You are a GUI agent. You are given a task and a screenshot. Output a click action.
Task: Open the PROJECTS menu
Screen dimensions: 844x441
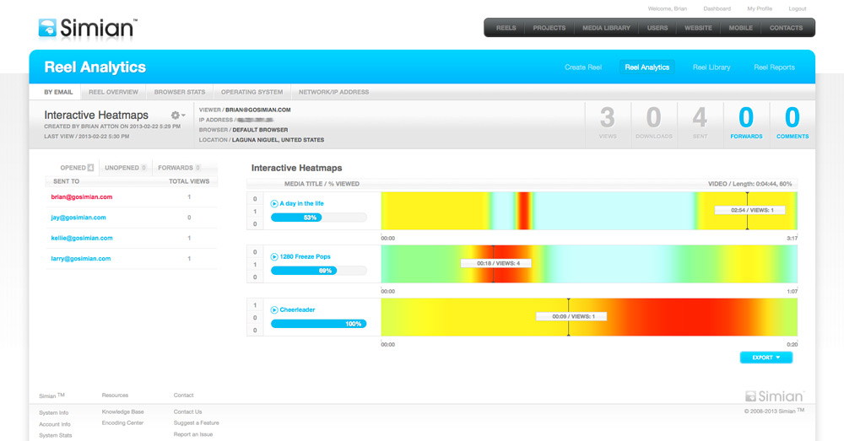coord(549,28)
